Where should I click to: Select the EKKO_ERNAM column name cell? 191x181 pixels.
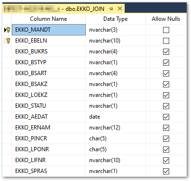(49, 128)
